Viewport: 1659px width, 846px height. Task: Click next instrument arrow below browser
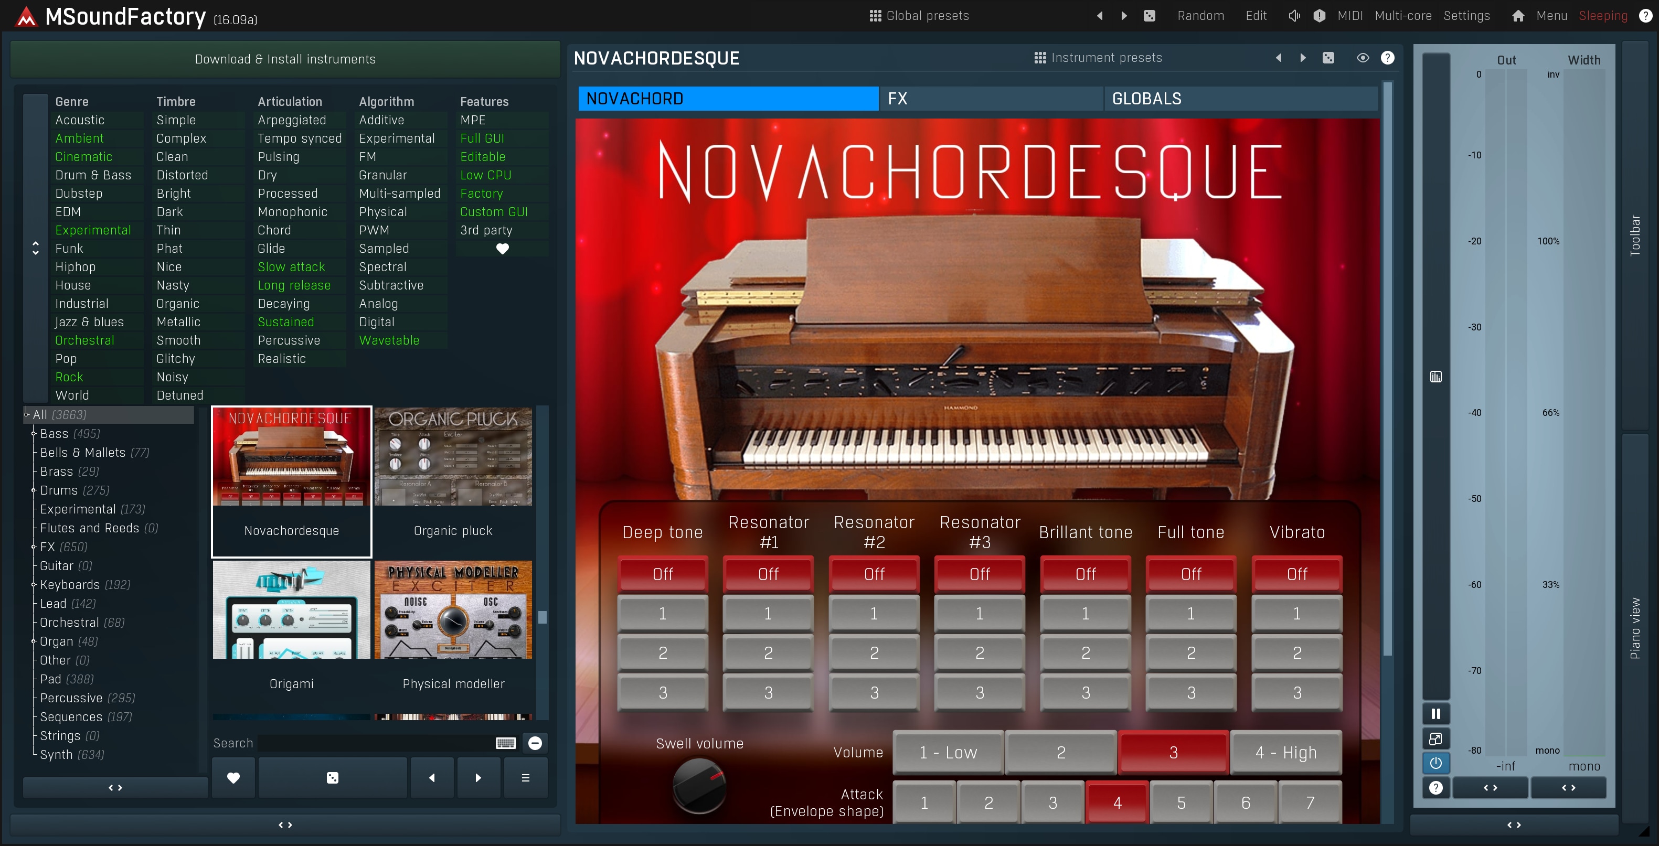pyautogui.click(x=478, y=778)
